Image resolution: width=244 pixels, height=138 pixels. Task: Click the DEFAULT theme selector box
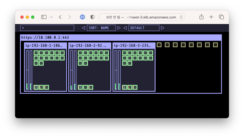pos(144,28)
